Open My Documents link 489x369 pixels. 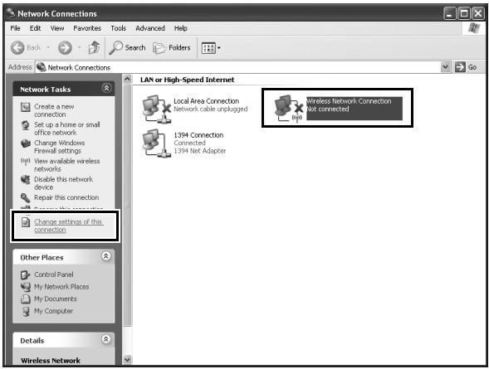tap(55, 299)
